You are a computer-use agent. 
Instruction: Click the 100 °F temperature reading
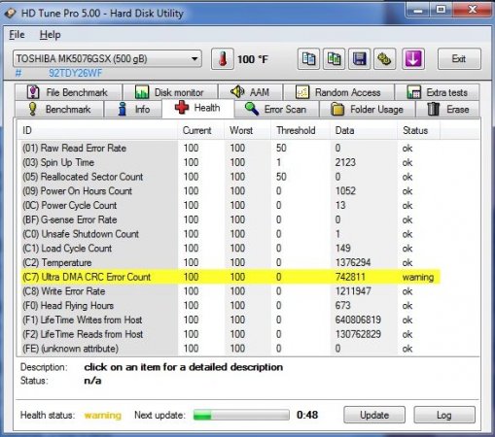click(253, 59)
